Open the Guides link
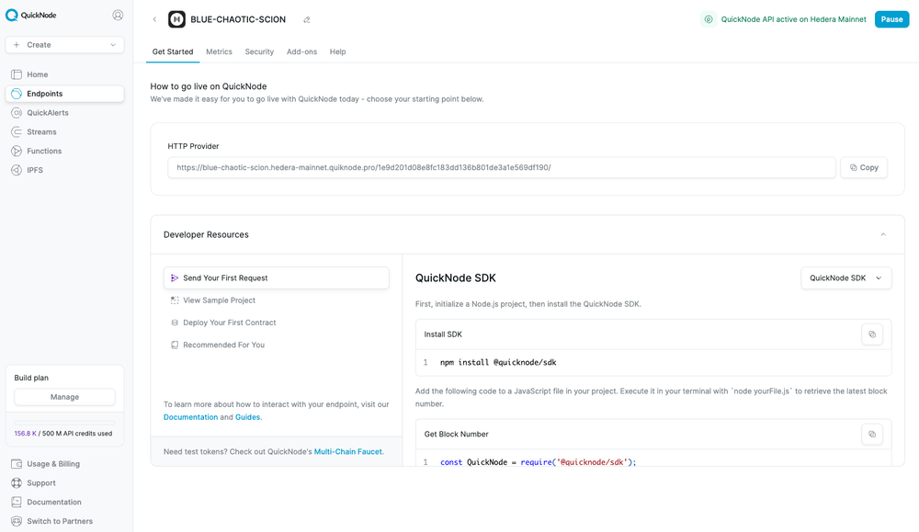919x532 pixels. [x=248, y=417]
